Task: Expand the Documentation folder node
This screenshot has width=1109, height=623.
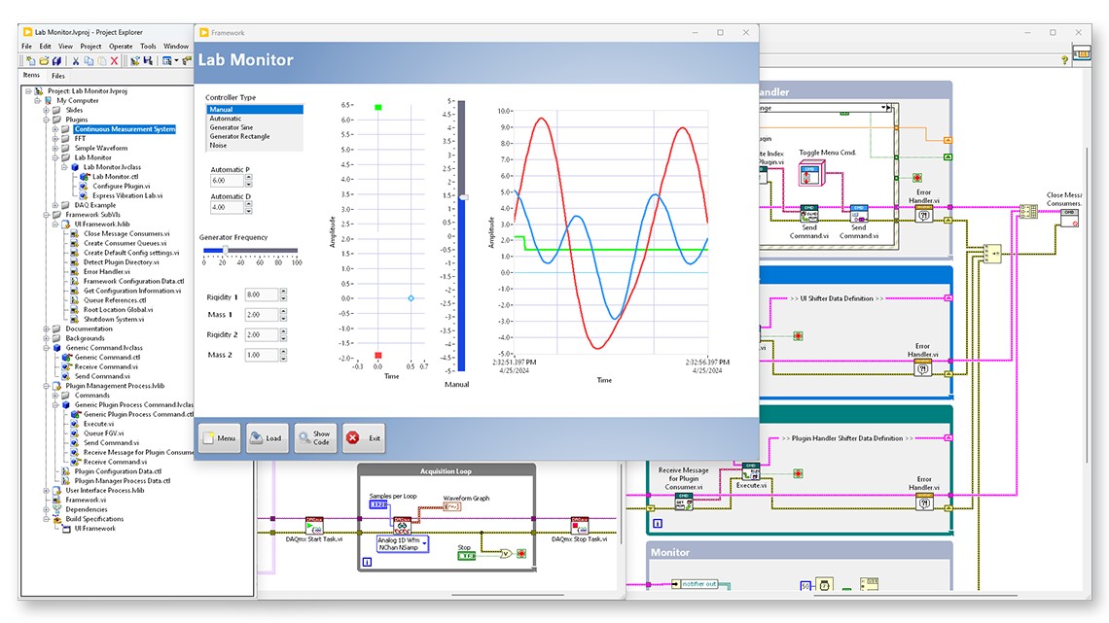Action: [46, 329]
